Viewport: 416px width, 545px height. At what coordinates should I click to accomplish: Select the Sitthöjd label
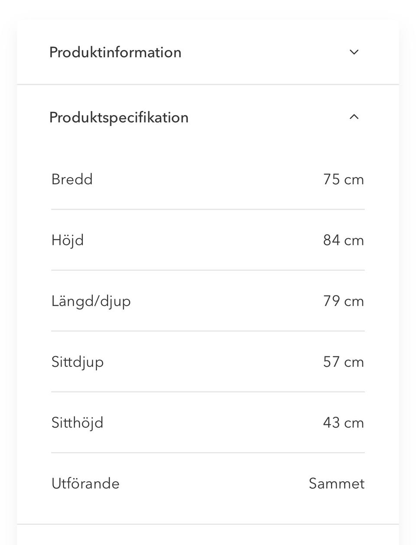click(x=78, y=423)
